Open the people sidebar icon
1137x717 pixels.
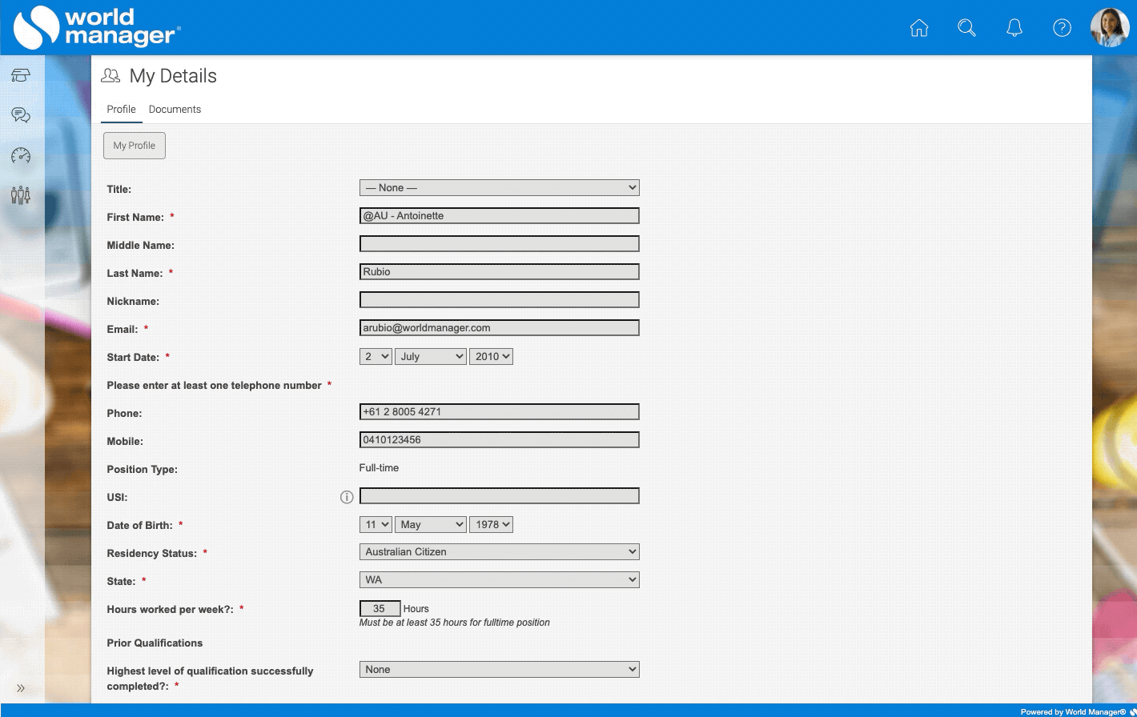tap(21, 194)
